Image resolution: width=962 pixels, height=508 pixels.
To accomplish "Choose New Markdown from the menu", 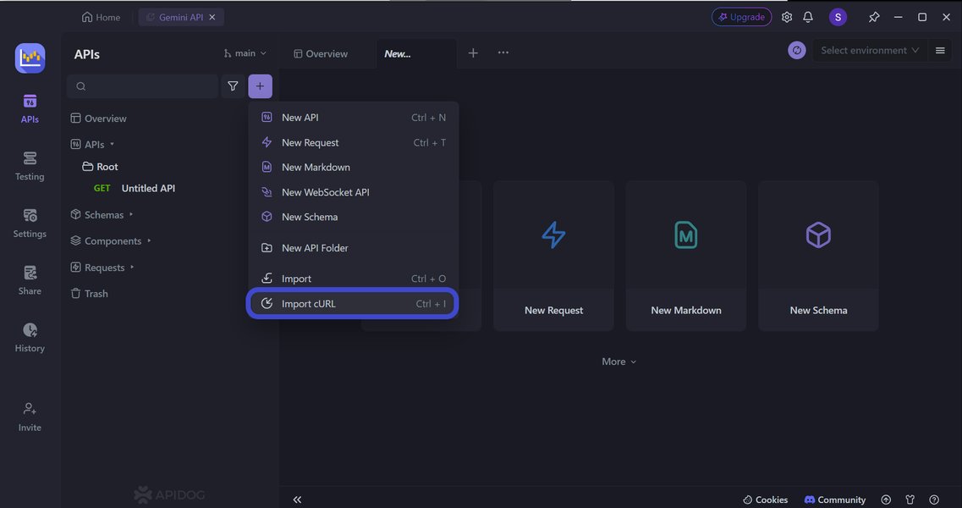I will (x=354, y=167).
